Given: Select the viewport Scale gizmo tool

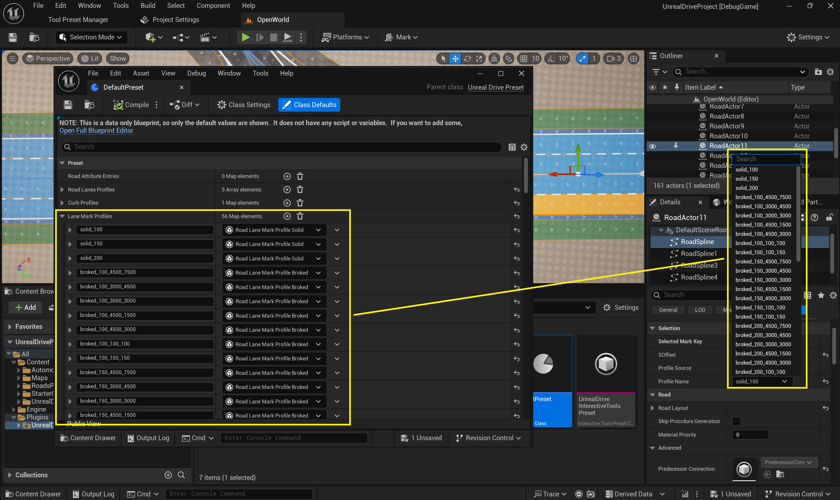Looking at the screenshot, I should pos(479,58).
